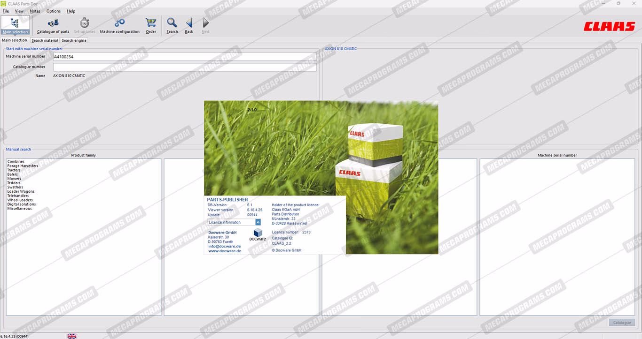This screenshot has width=642, height=339.
Task: Open the Order shopping cart
Action: click(x=151, y=25)
